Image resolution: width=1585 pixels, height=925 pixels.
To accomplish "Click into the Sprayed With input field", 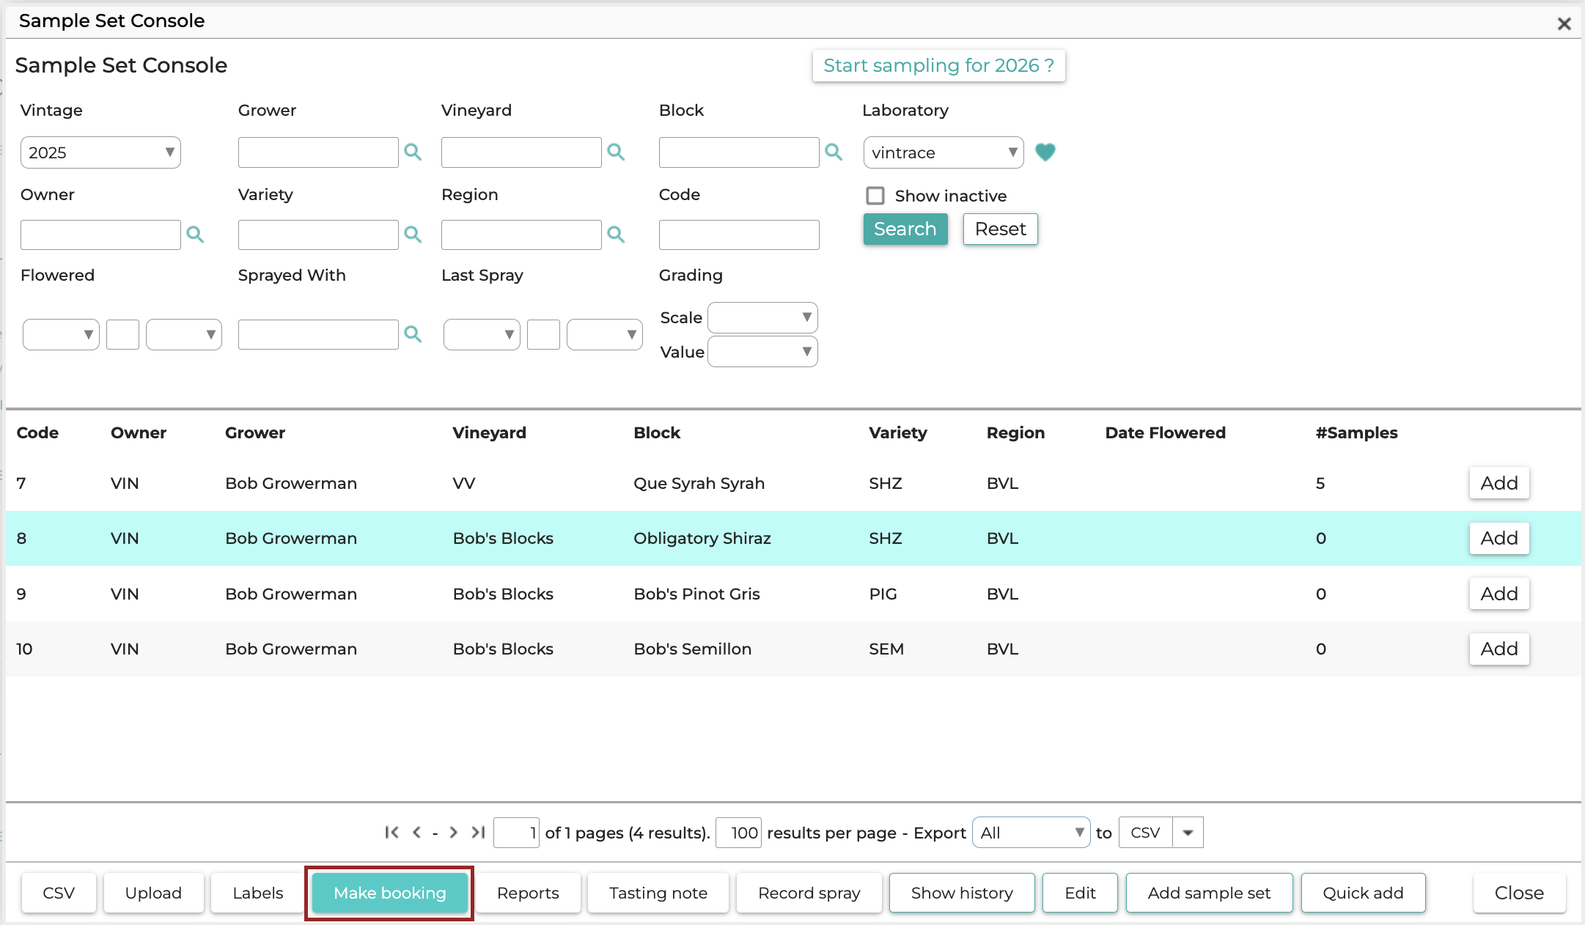I will [318, 334].
